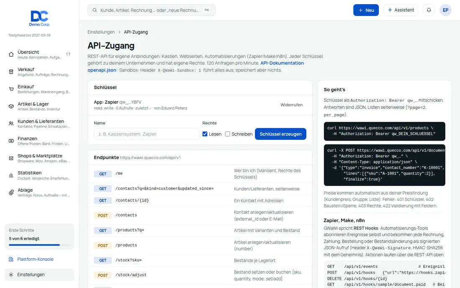Open Kunden & Lieferanten section
460x288 pixels.
tap(40, 123)
